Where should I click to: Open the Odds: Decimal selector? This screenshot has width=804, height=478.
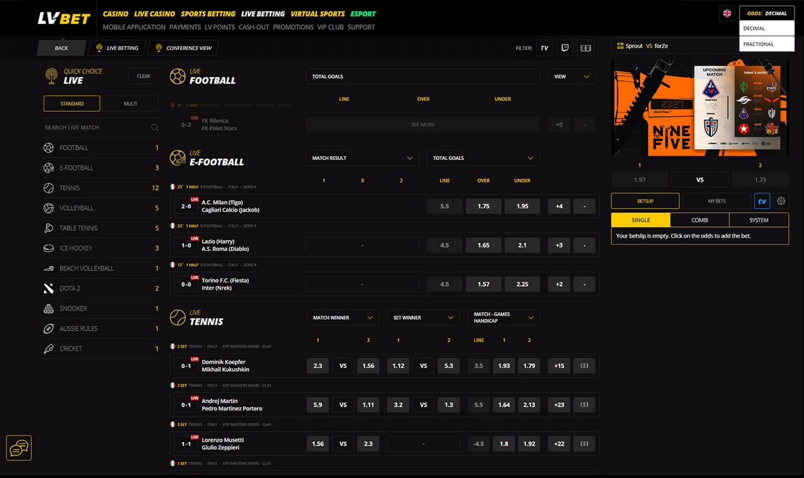tap(767, 13)
